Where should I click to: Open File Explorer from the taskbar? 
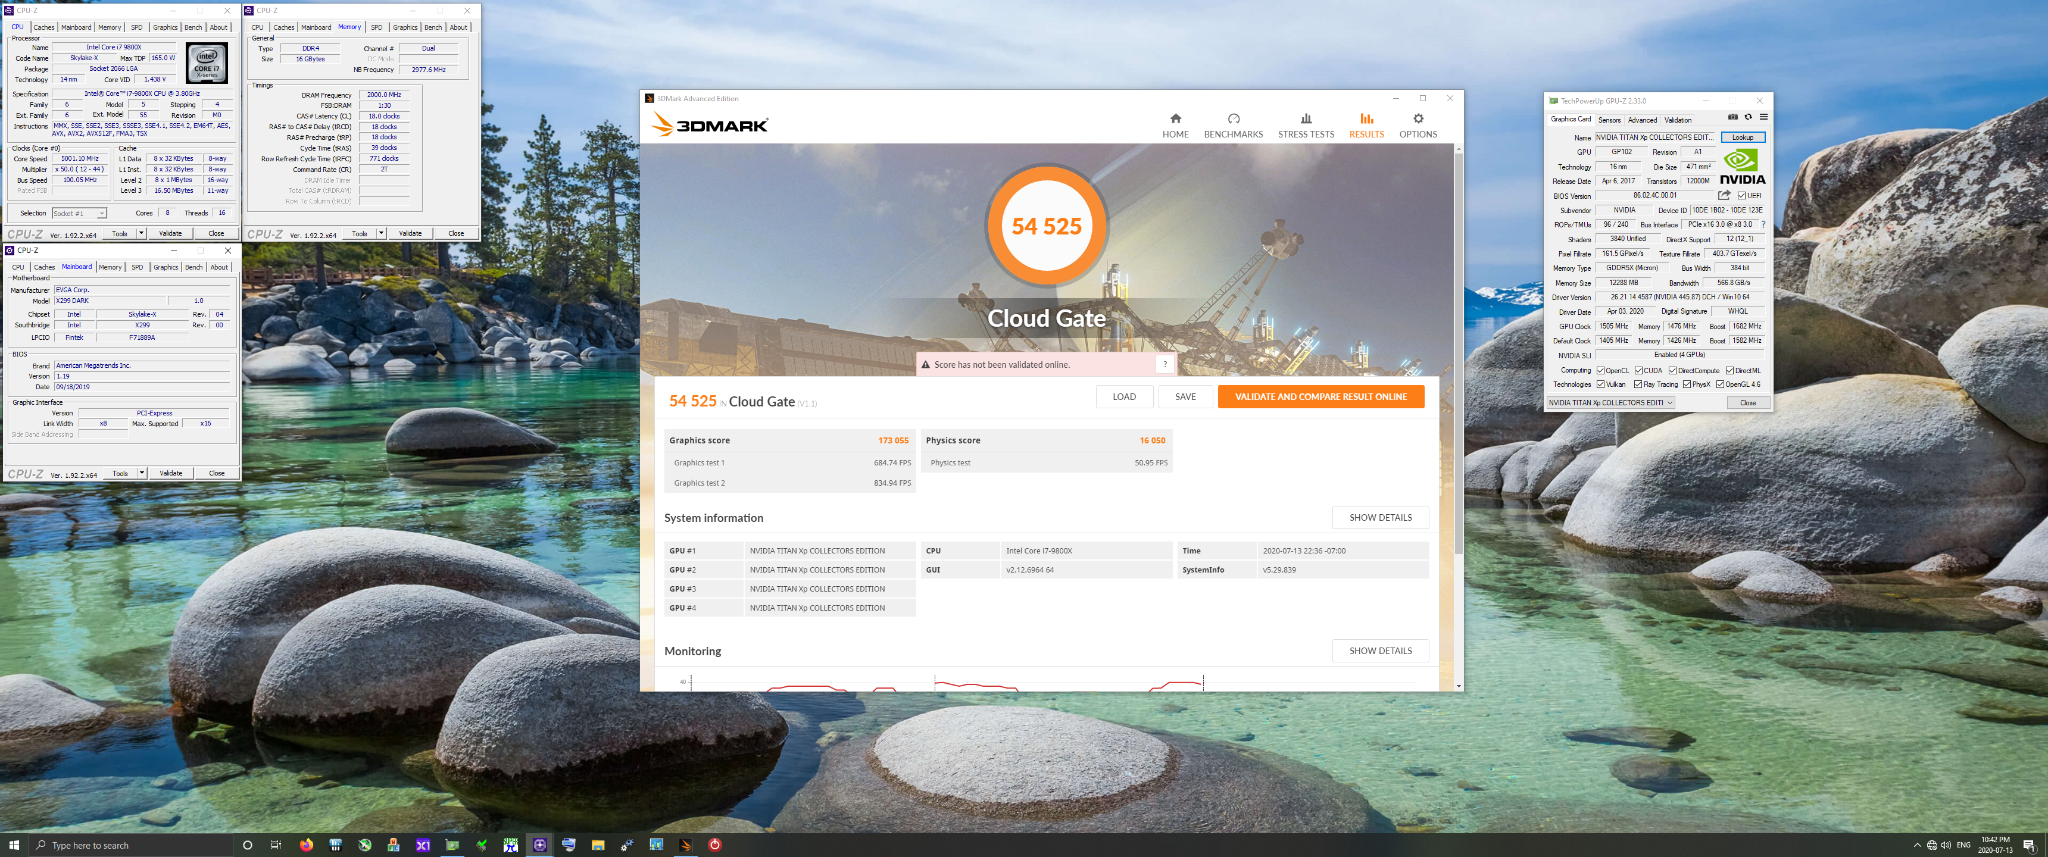point(598,845)
